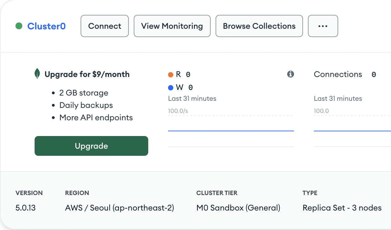This screenshot has width=391, height=230.
Task: Click the TYPE column label
Action: pos(310,193)
